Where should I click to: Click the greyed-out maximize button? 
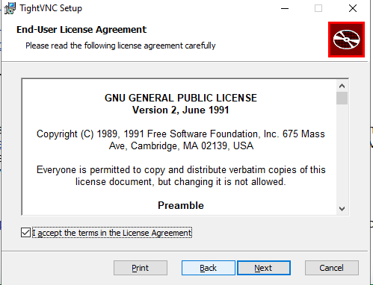[x=318, y=8]
